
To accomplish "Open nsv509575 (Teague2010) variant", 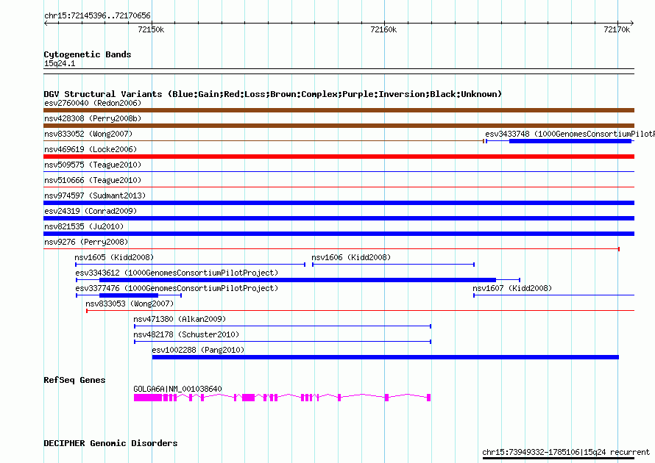I will coord(93,165).
